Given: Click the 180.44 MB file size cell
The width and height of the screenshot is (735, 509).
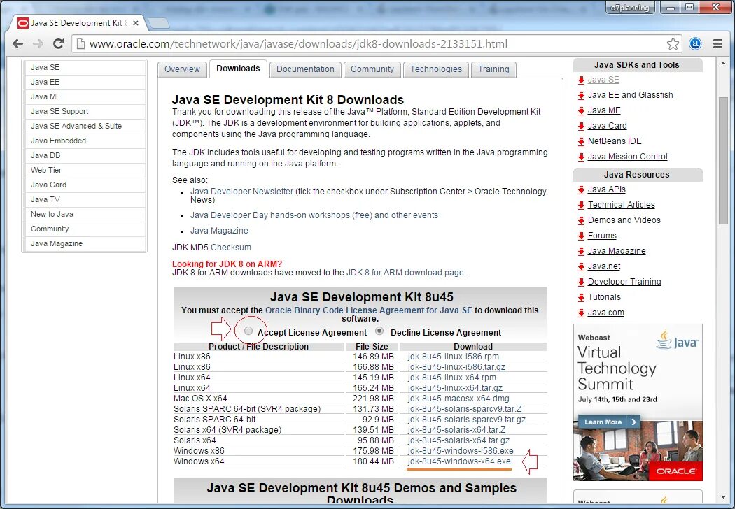Looking at the screenshot, I should point(373,461).
